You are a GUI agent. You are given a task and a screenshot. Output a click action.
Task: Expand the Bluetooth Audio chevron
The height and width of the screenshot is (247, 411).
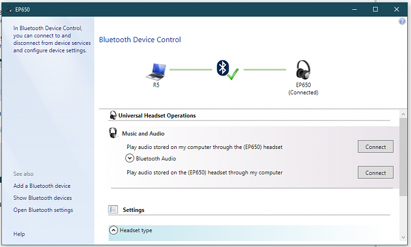pos(129,158)
